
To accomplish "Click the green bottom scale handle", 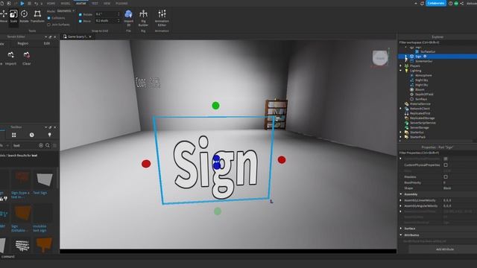I will coord(218,211).
